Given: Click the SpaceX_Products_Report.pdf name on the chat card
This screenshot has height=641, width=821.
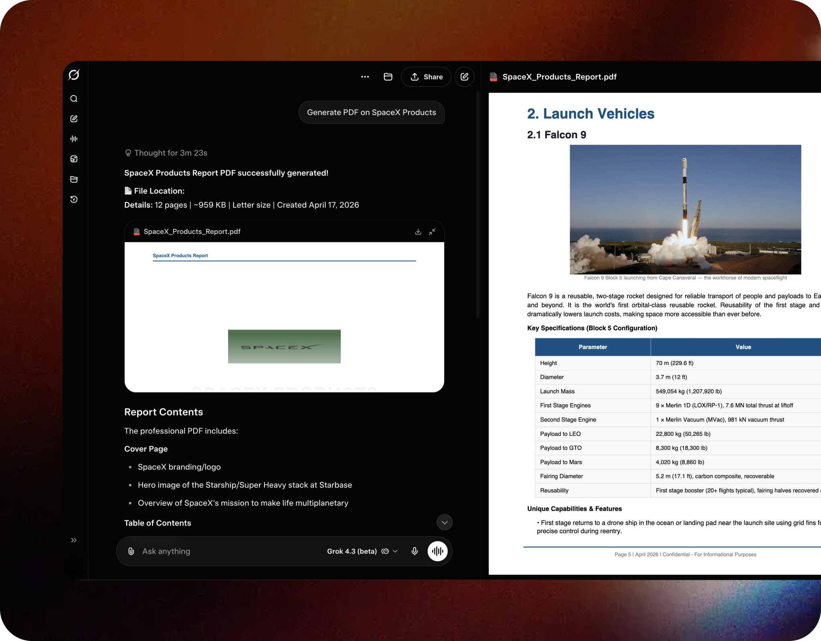Looking at the screenshot, I should (x=192, y=232).
